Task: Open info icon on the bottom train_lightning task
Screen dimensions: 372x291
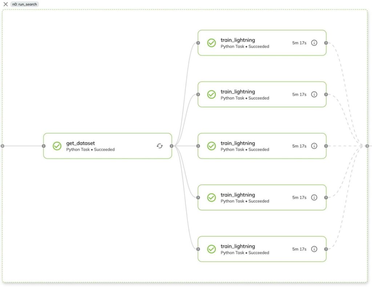Action: click(x=314, y=249)
